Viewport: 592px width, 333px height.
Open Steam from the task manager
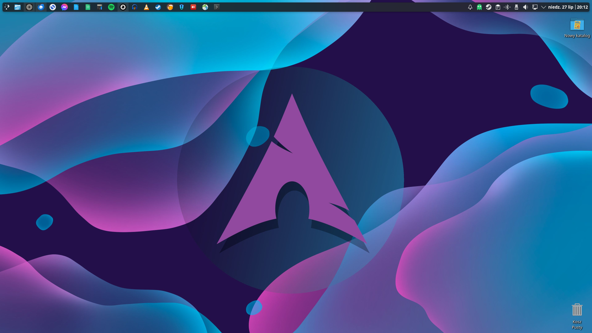pos(158,7)
